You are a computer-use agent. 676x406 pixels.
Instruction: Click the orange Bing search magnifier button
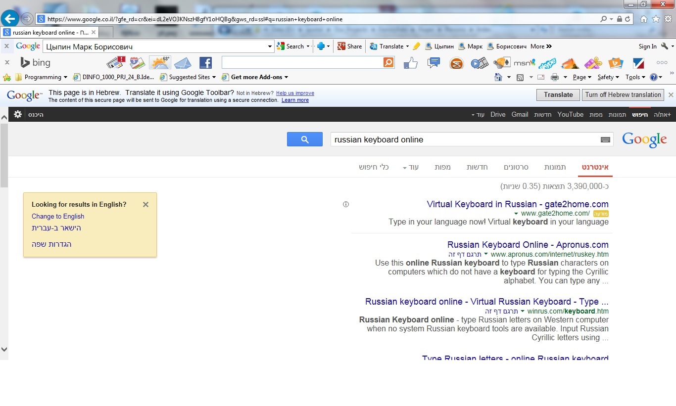[x=388, y=62]
